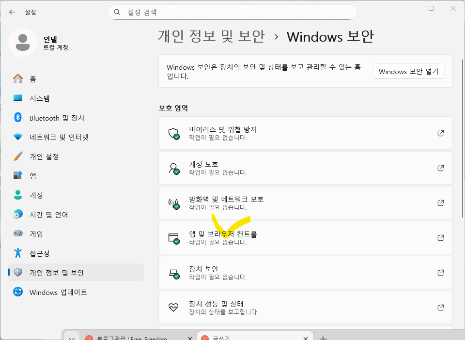Click the external-link icon on 계정 보호
This screenshot has width=465, height=340.
(441, 168)
